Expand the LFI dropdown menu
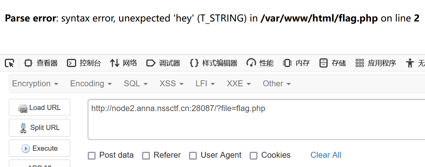Viewport: 425px width, 167px height. (205, 84)
